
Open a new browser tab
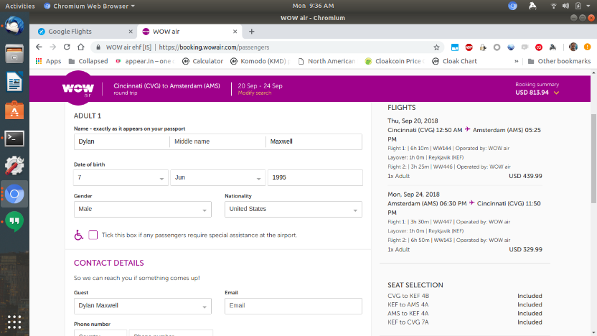click(251, 32)
